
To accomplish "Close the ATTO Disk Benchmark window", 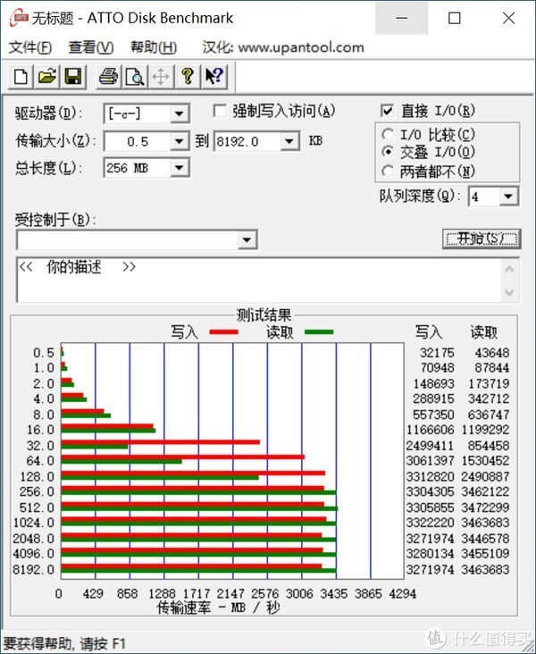I will 508,18.
